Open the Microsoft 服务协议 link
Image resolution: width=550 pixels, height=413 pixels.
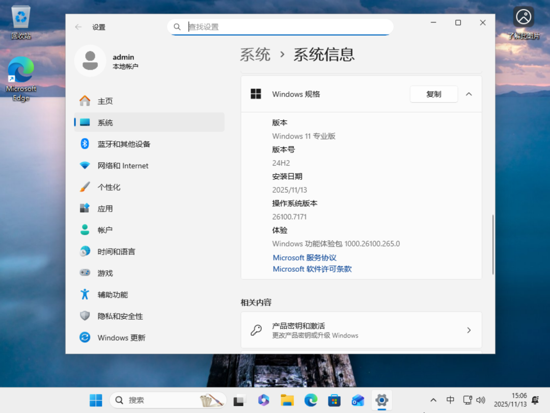pos(305,257)
